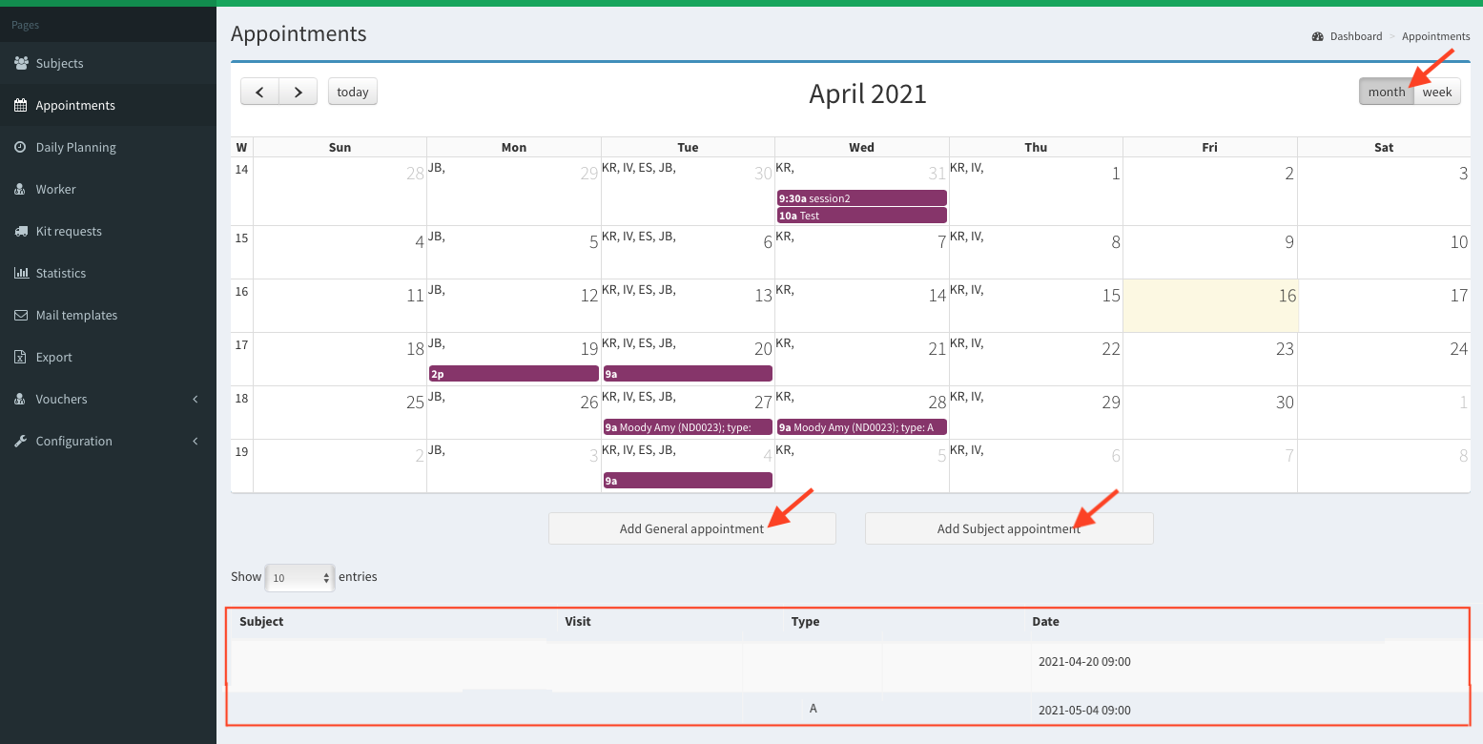This screenshot has width=1483, height=744.
Task: Click the Subjects users icon in sidebar
Action: [x=20, y=63]
